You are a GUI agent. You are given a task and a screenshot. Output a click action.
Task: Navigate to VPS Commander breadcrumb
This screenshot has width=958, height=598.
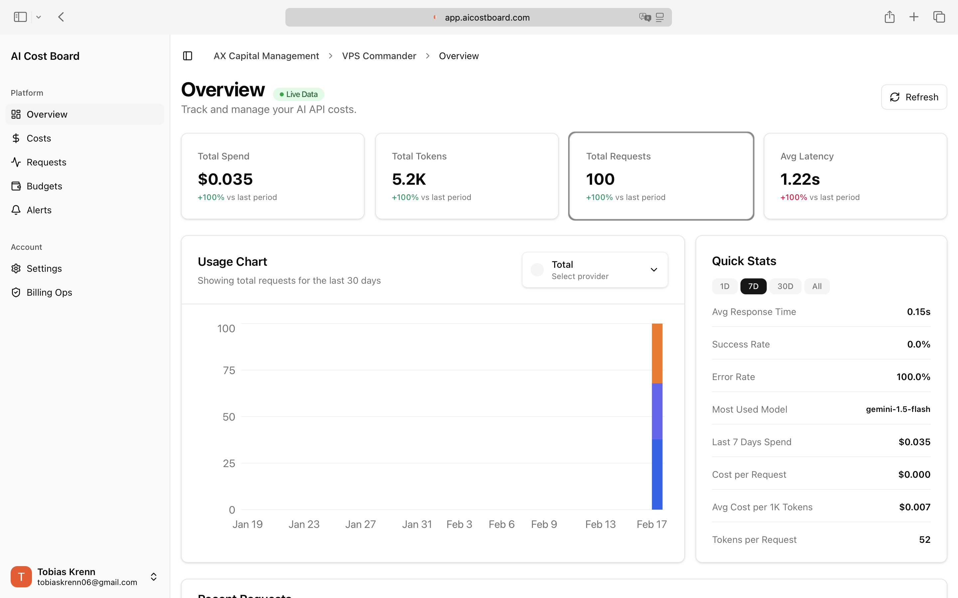tap(379, 56)
